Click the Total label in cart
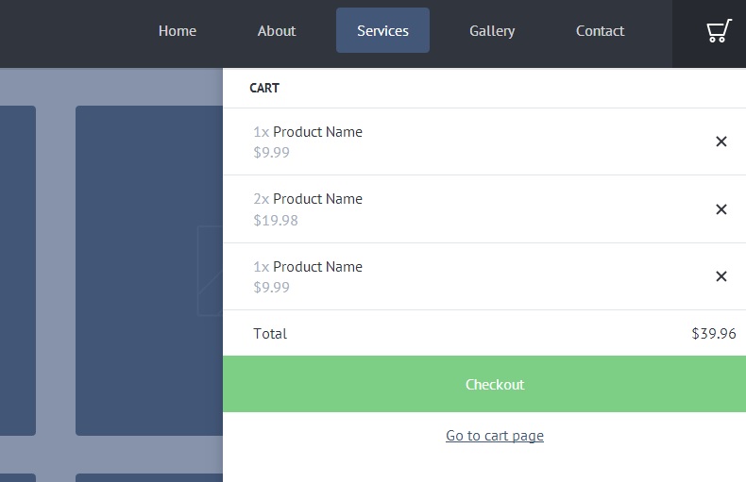This screenshot has width=746, height=482. 270,334
